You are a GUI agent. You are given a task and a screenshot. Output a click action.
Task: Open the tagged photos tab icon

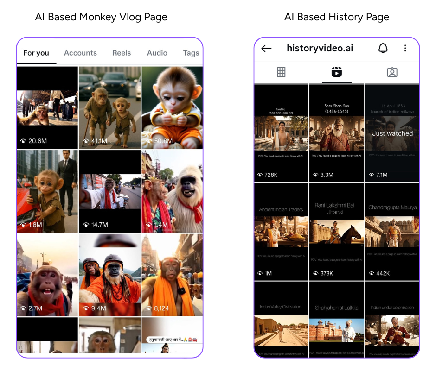coord(392,72)
